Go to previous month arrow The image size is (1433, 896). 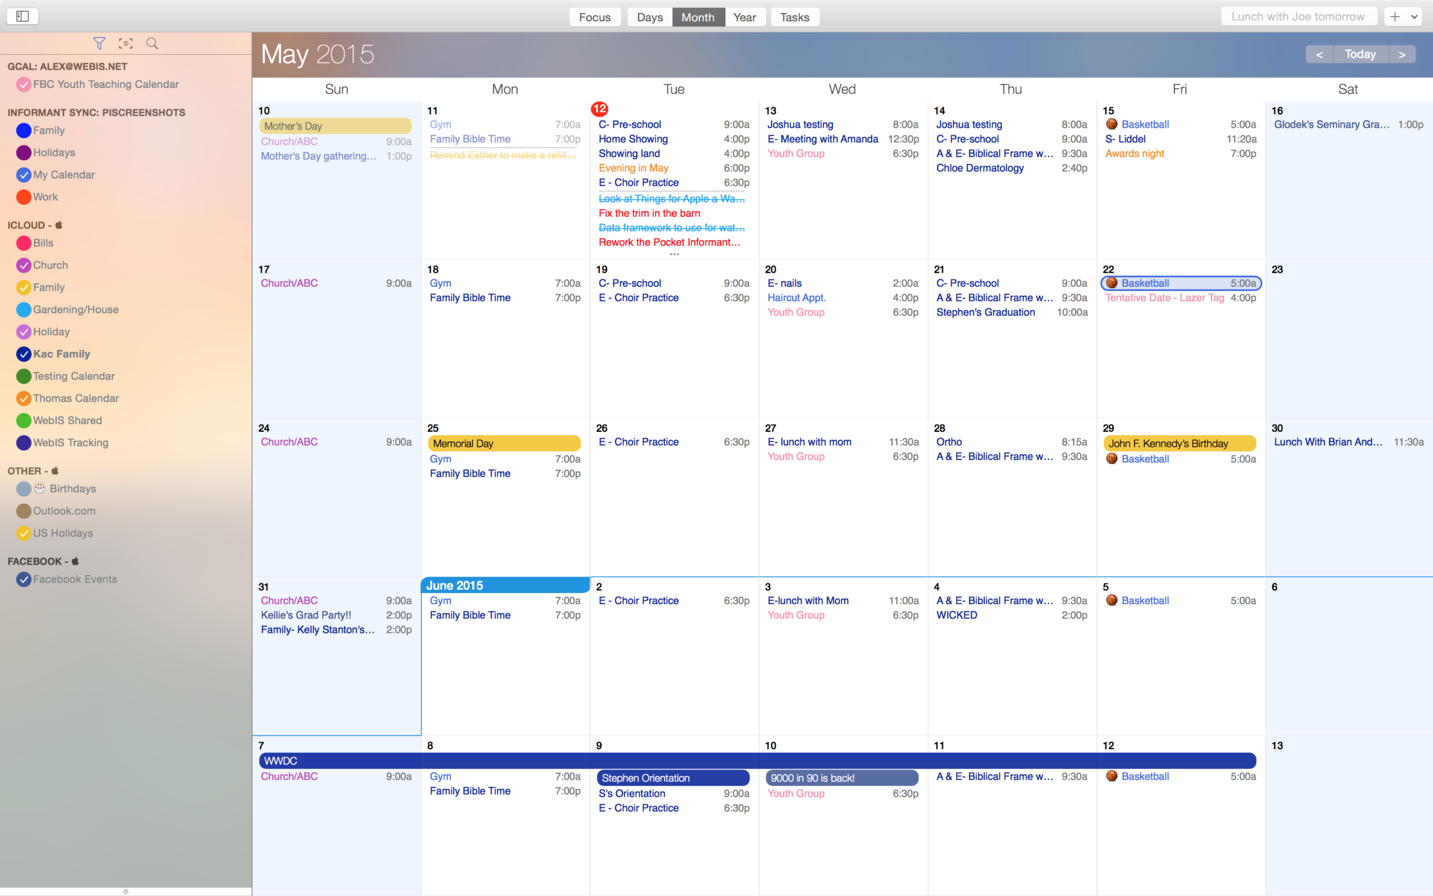(x=1319, y=54)
